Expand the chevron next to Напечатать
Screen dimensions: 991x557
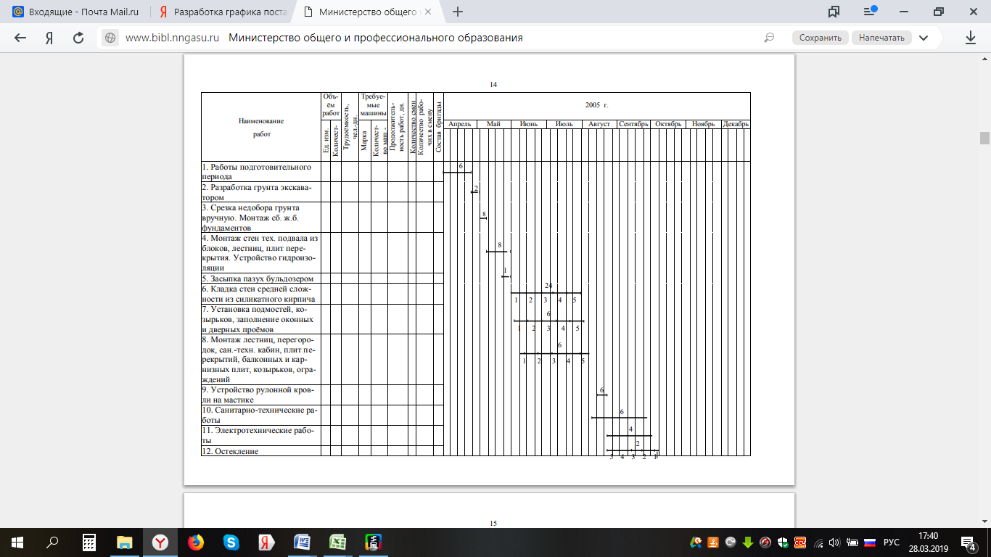click(x=924, y=38)
